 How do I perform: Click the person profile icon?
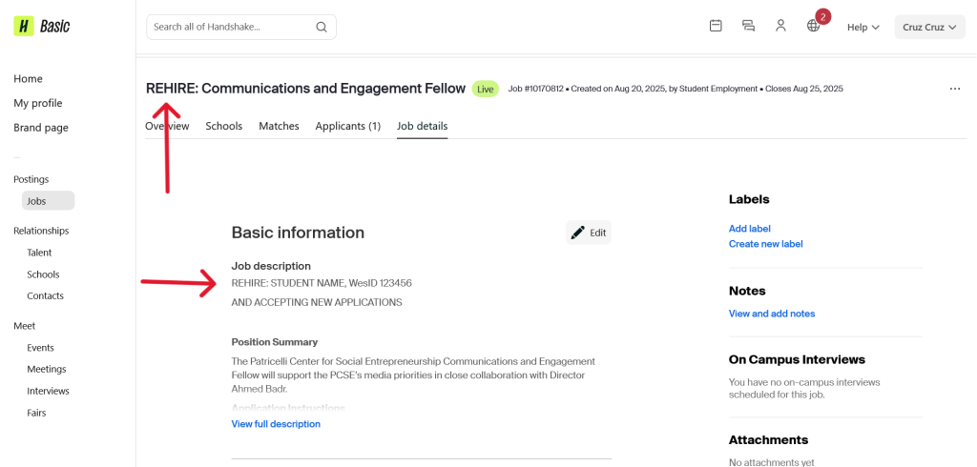780,27
